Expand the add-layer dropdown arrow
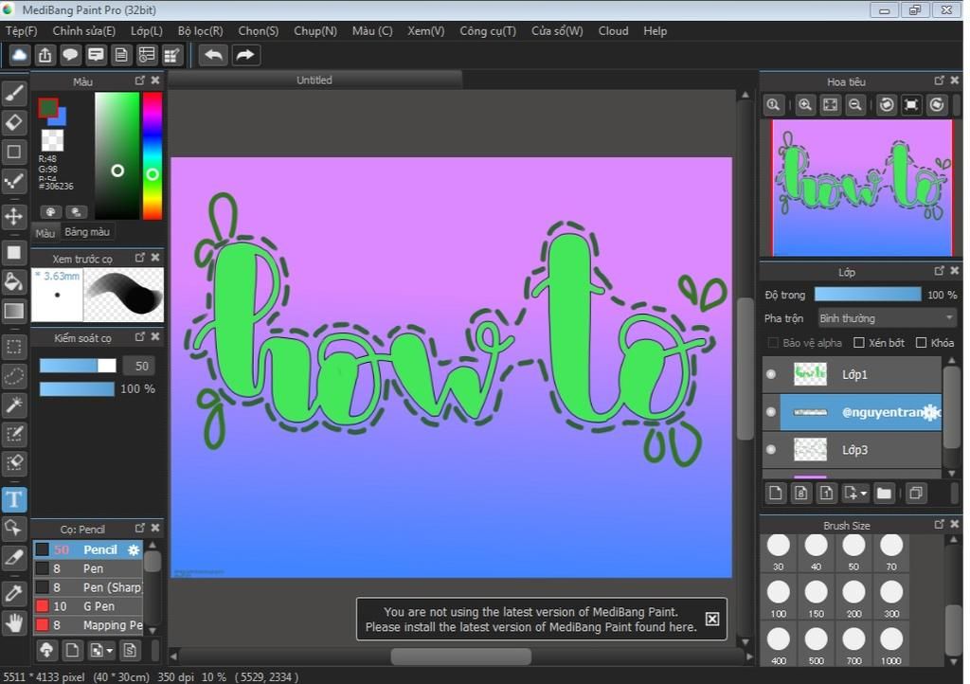 [x=864, y=493]
